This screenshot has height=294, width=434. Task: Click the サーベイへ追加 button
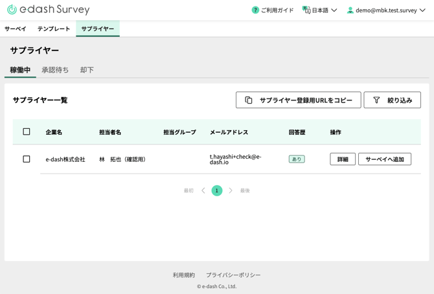[x=385, y=159]
